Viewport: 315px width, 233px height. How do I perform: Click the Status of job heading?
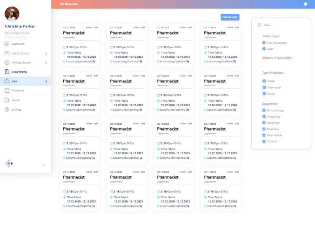271,36
